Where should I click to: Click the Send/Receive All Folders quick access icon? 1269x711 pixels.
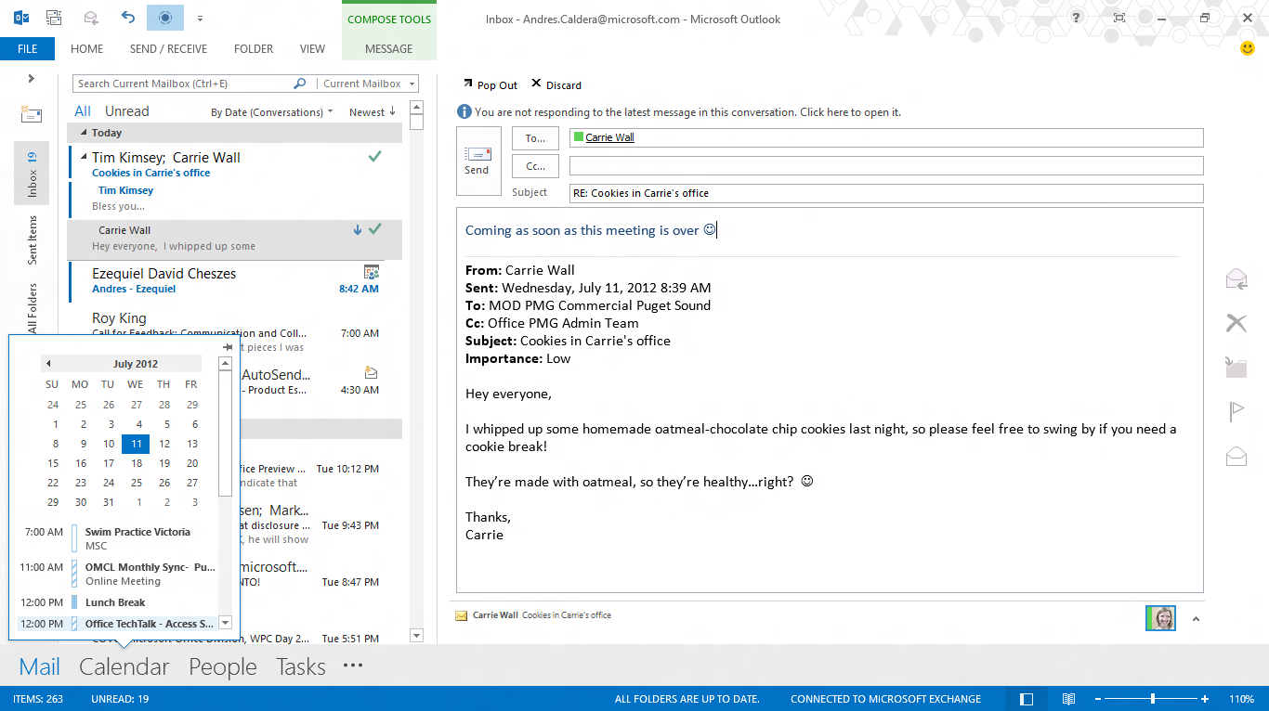coord(54,18)
